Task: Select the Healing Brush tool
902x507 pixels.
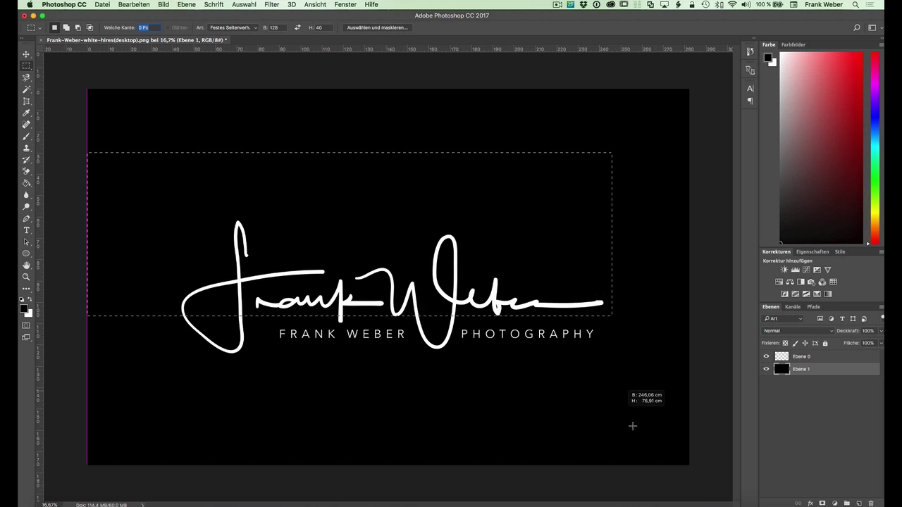Action: pos(26,125)
